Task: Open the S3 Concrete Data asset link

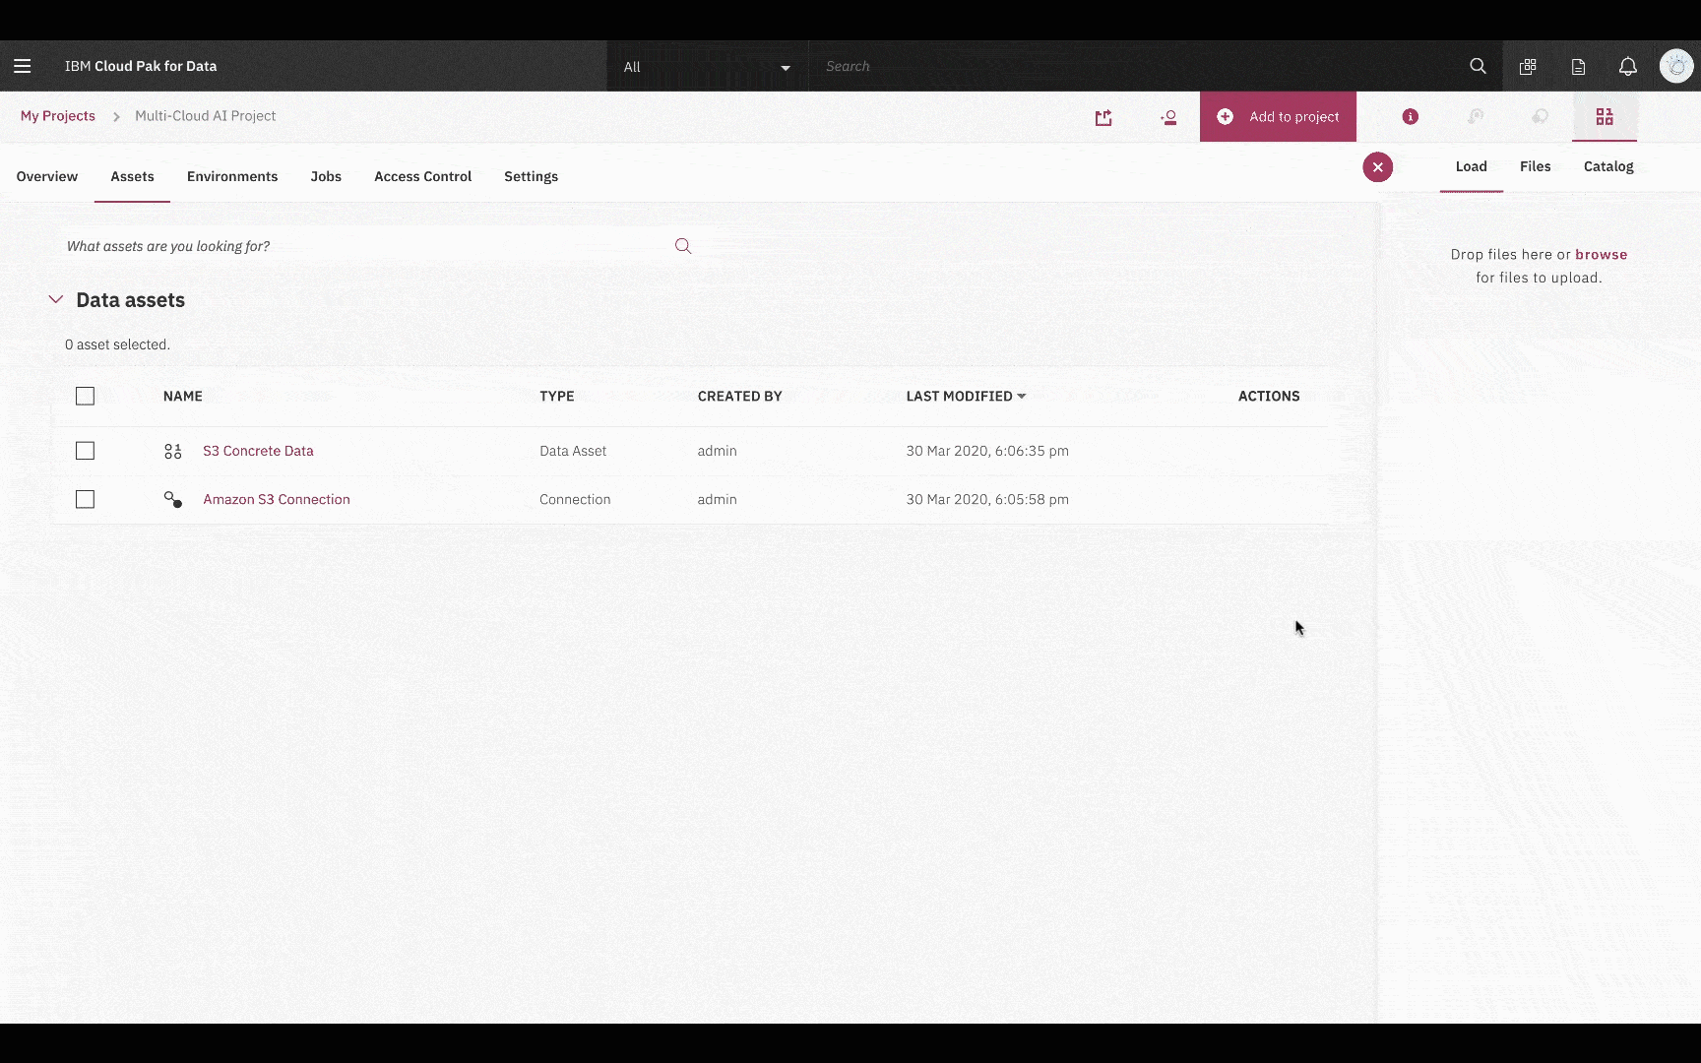Action: (x=258, y=451)
